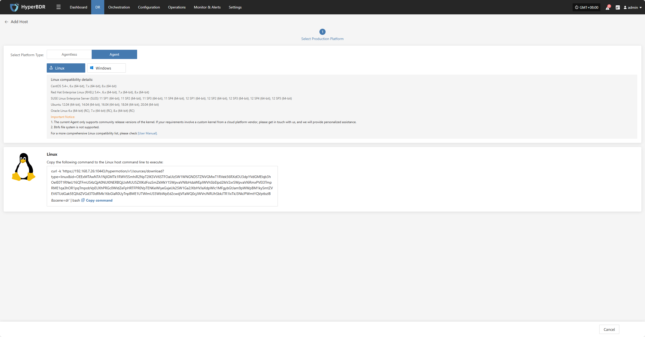Select the Agent platform type
The width and height of the screenshot is (645, 337).
point(114,54)
